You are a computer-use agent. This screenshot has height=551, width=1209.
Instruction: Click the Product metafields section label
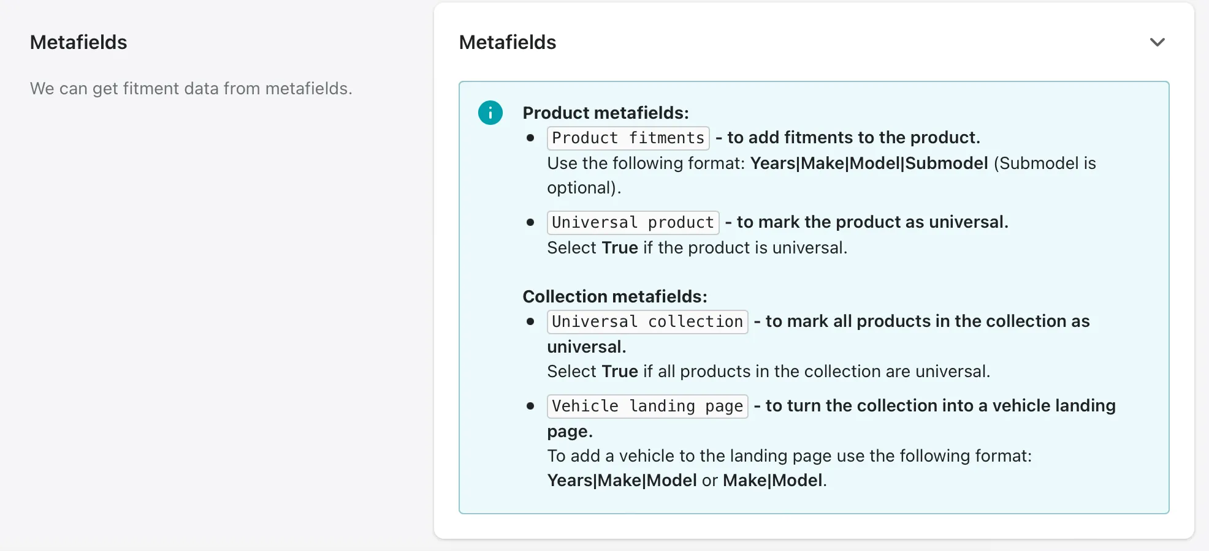pyautogui.click(x=605, y=113)
